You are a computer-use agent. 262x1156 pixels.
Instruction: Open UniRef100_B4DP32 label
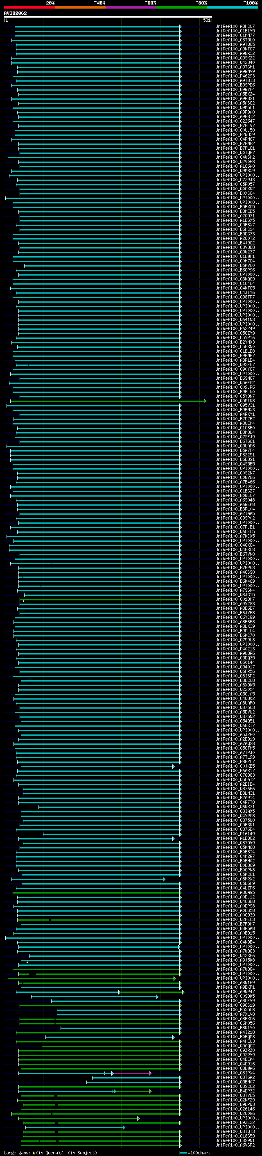click(235, 1091)
